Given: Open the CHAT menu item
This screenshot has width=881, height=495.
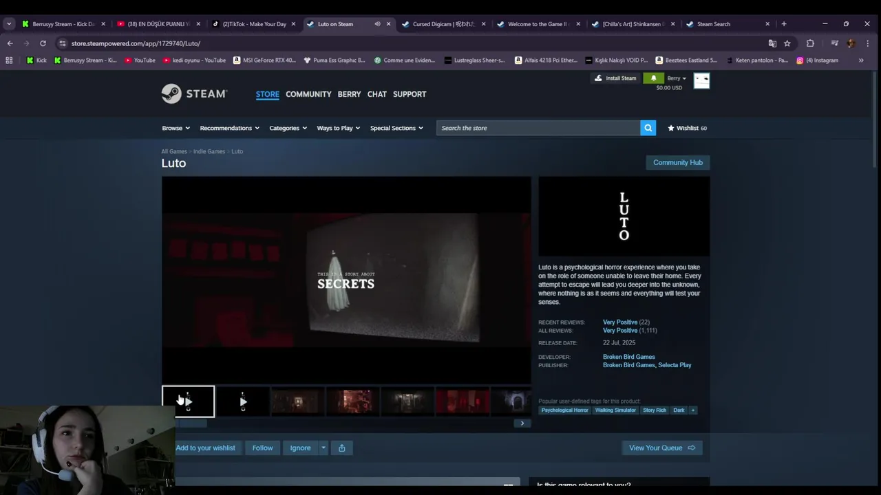Looking at the screenshot, I should point(377,94).
